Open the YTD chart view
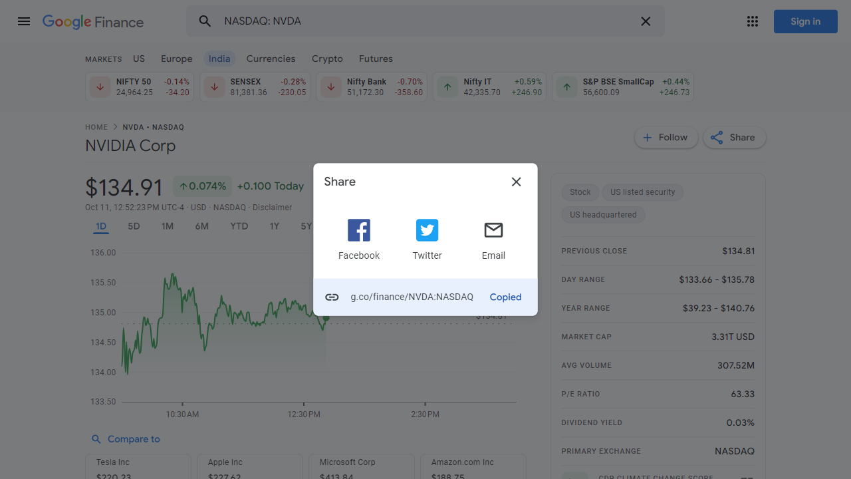 (239, 226)
